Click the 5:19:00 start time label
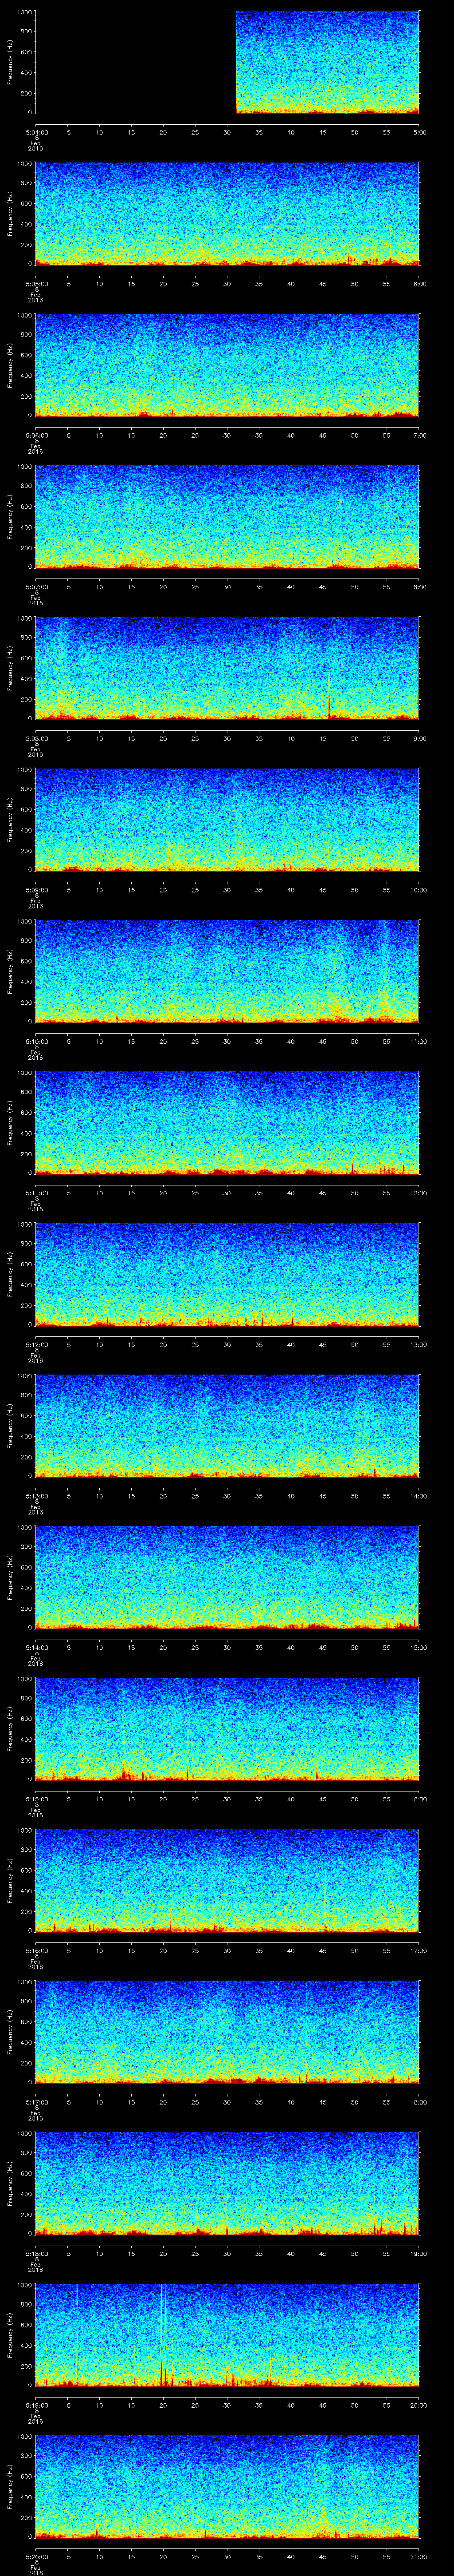The height and width of the screenshot is (2576, 454). [x=36, y=2405]
